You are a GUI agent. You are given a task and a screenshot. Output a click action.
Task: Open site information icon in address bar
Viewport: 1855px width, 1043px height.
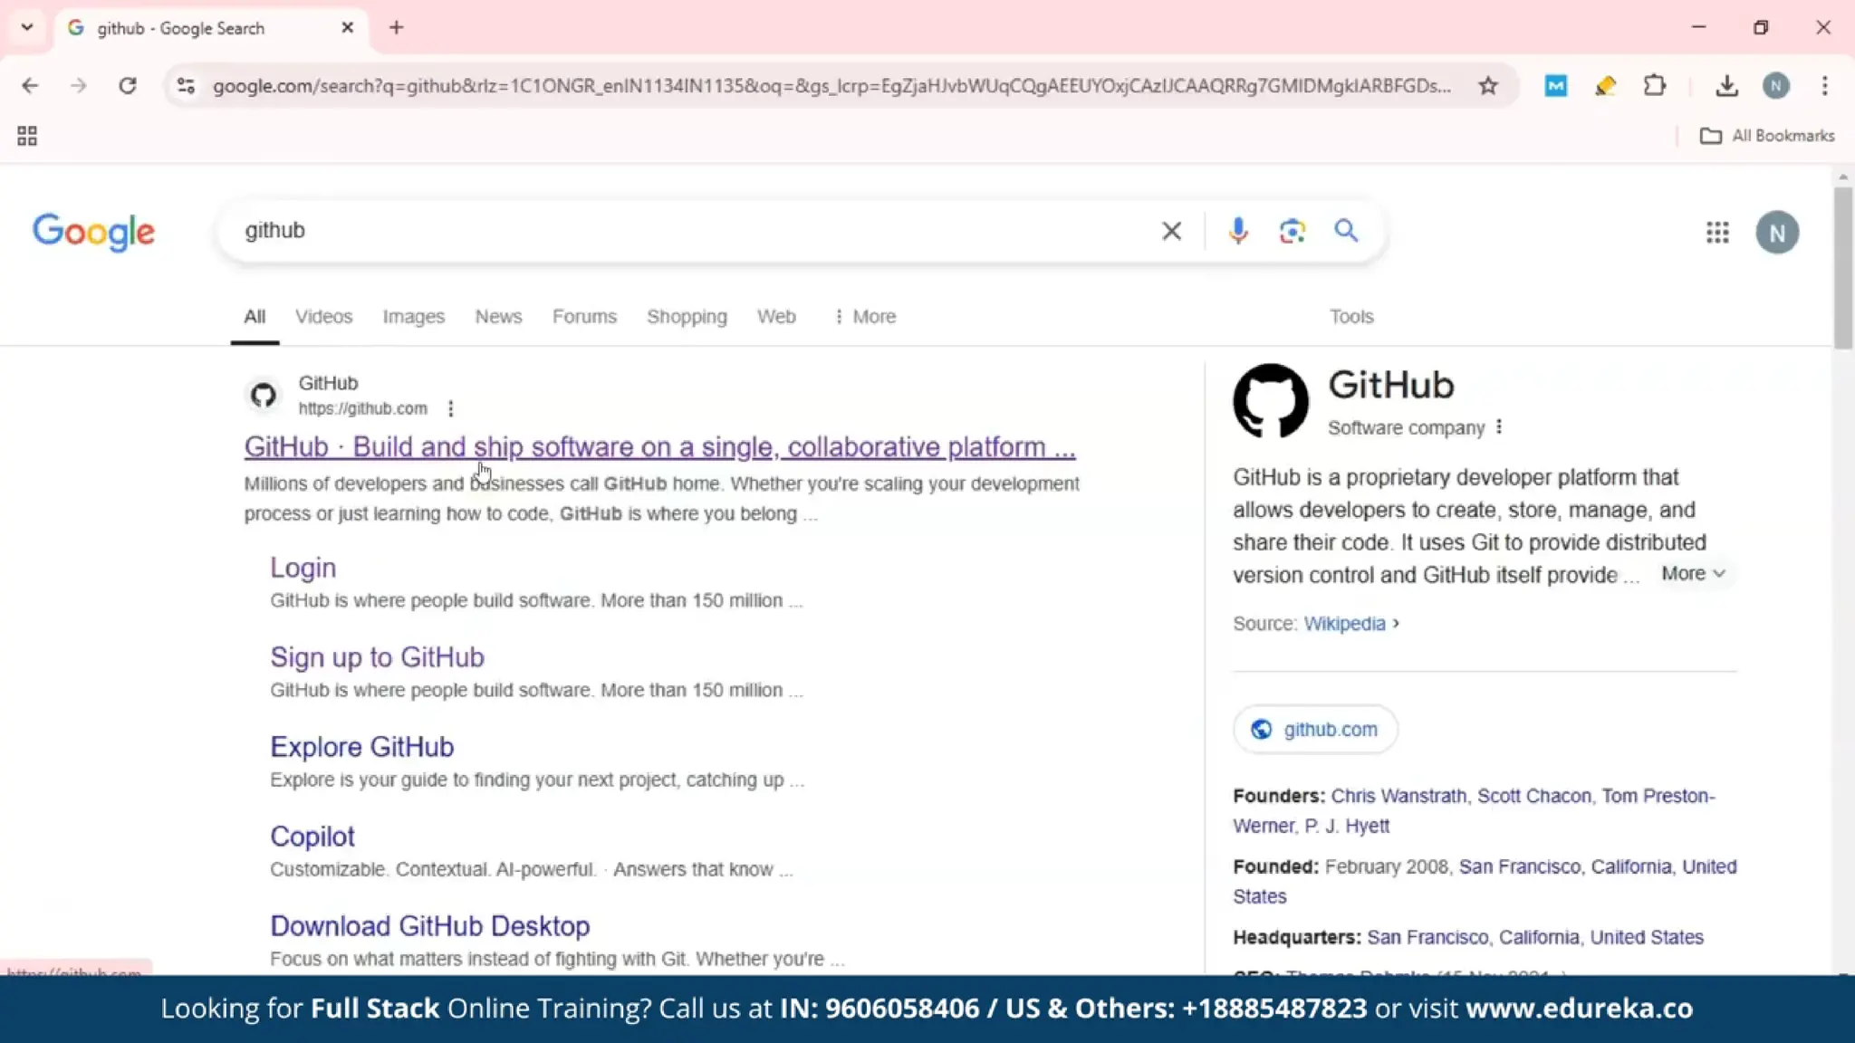(x=186, y=86)
